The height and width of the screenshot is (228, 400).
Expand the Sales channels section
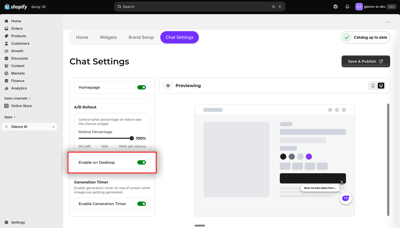[x=18, y=98]
